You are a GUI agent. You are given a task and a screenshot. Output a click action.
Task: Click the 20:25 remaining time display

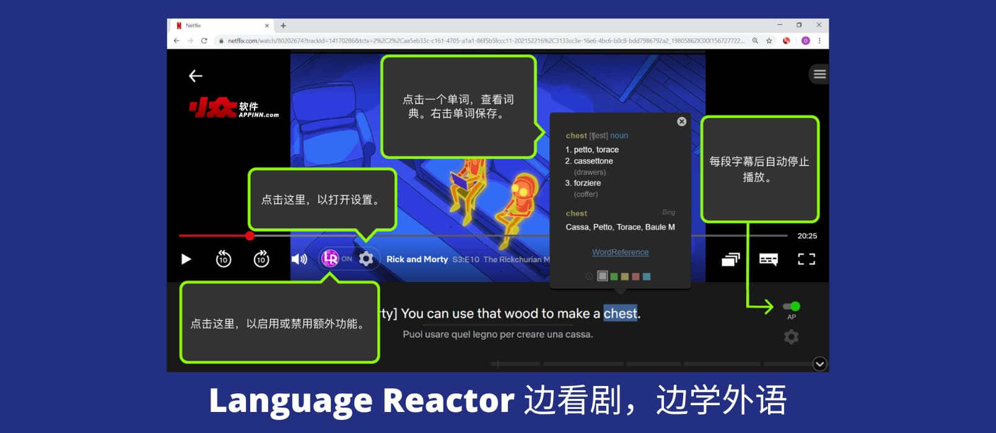pos(807,236)
